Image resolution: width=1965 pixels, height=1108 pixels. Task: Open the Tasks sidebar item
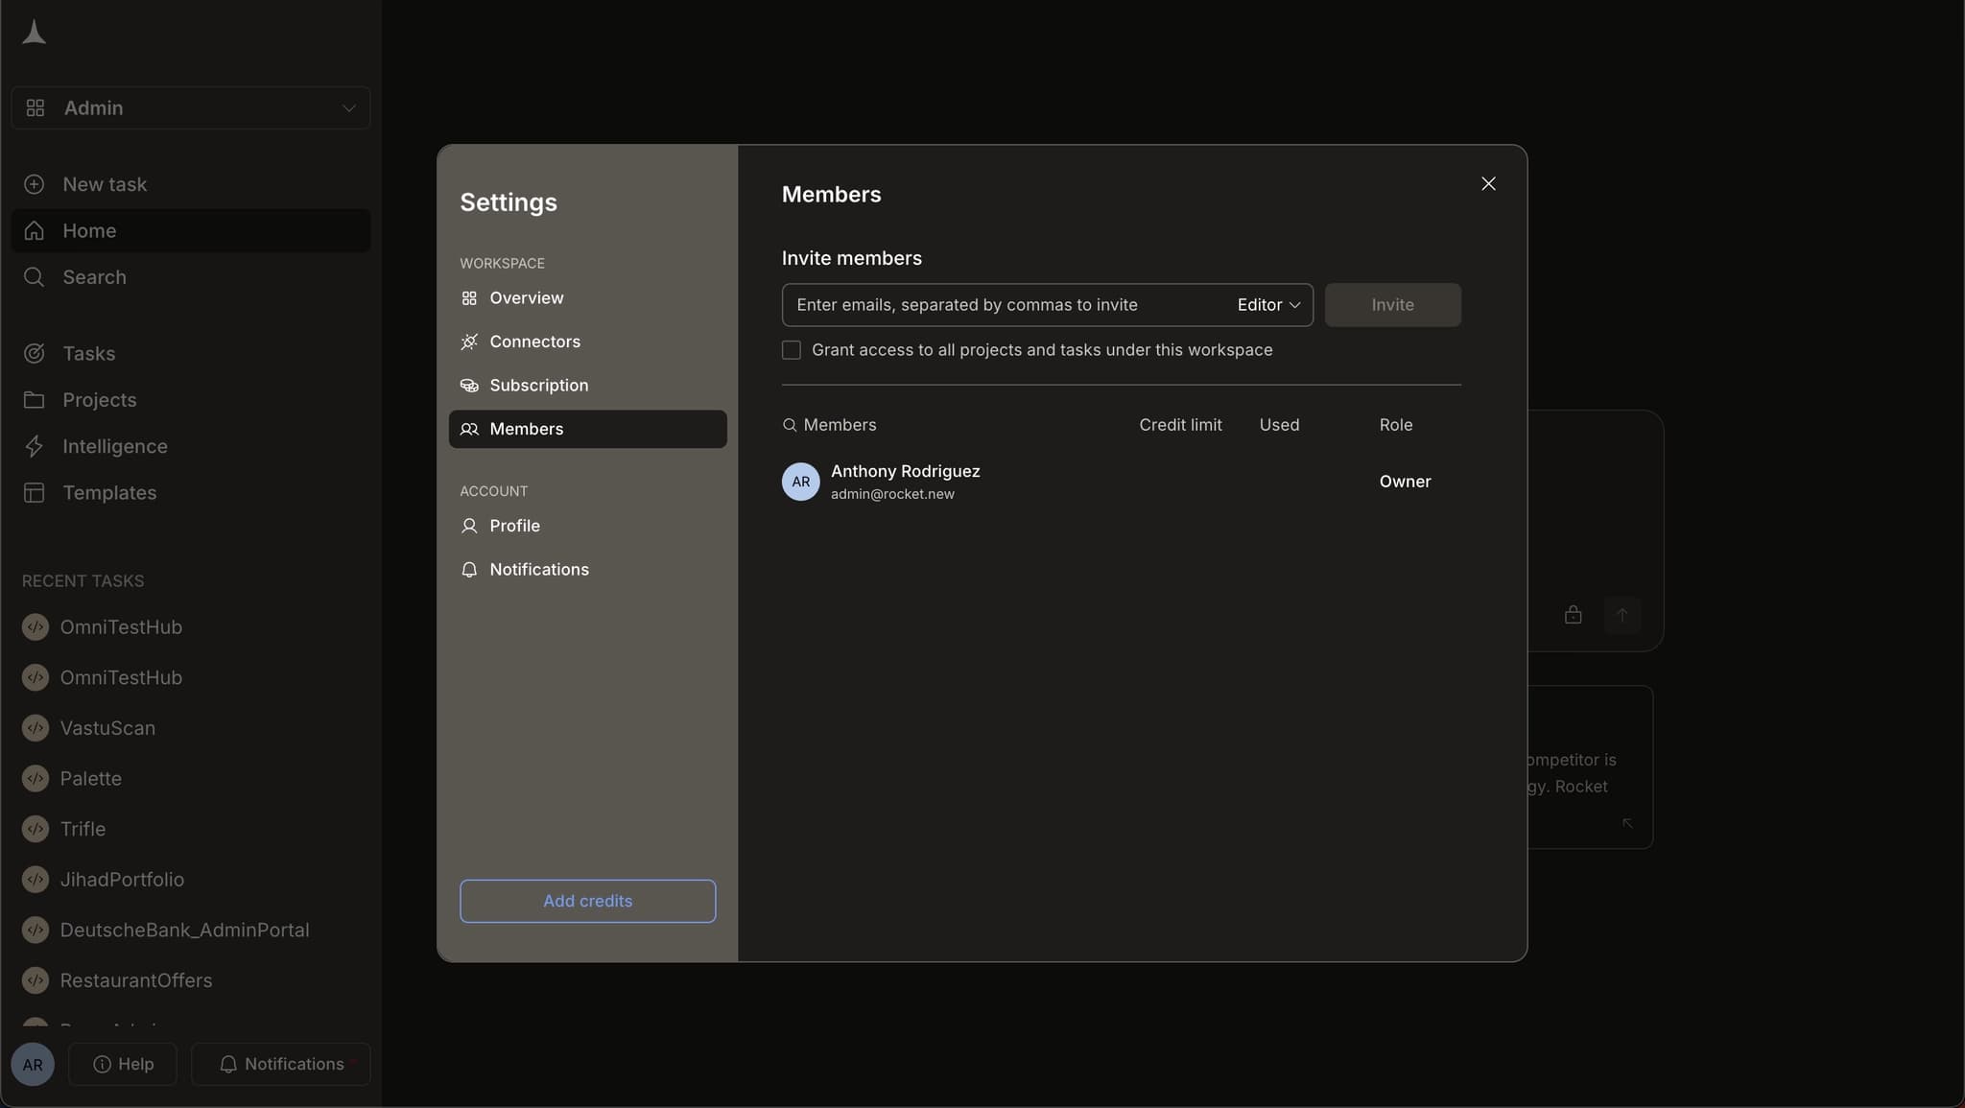click(88, 353)
